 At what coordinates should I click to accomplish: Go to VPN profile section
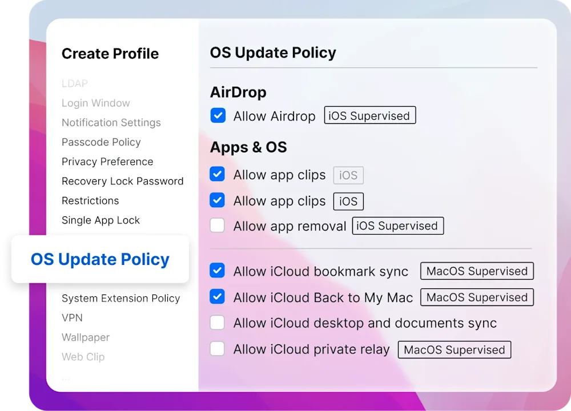pyautogui.click(x=72, y=318)
